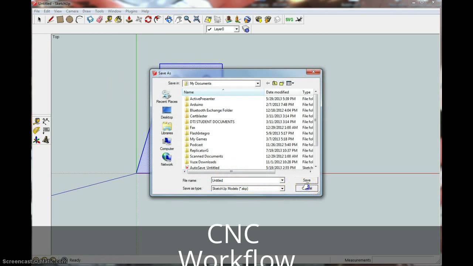Select the Offset tool

(x=158, y=20)
